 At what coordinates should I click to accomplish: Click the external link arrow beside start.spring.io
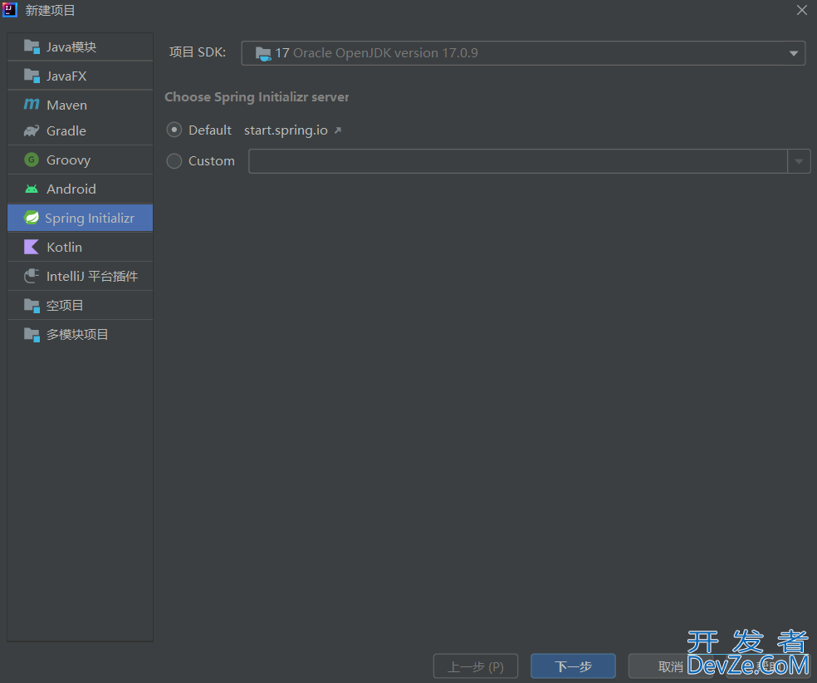(338, 130)
